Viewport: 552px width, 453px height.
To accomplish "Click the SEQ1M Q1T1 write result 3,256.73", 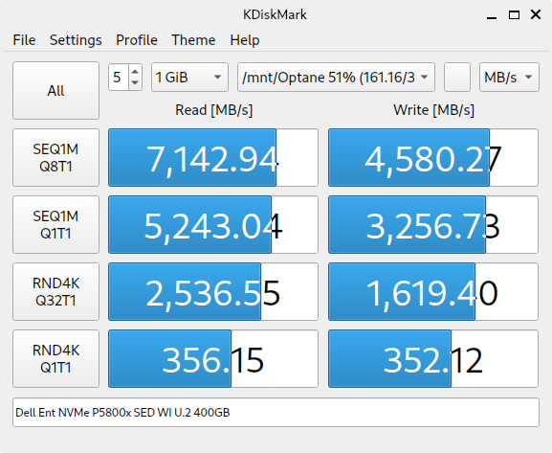I will (433, 224).
